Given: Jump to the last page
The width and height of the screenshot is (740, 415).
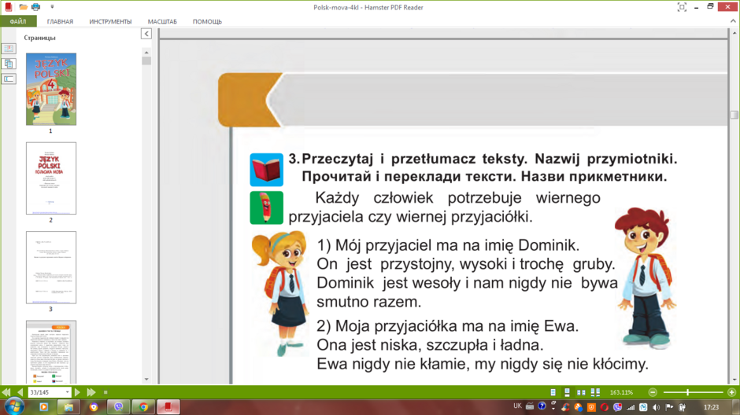Looking at the screenshot, I should coord(91,392).
